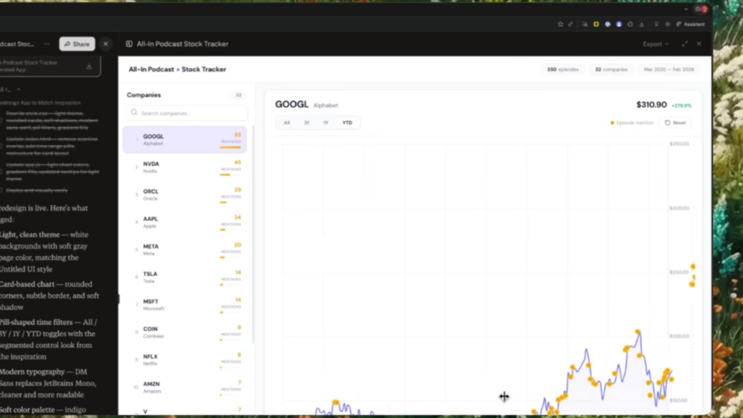This screenshot has width=743, height=418.
Task: Open the Export dropdown menu
Action: [x=655, y=44]
